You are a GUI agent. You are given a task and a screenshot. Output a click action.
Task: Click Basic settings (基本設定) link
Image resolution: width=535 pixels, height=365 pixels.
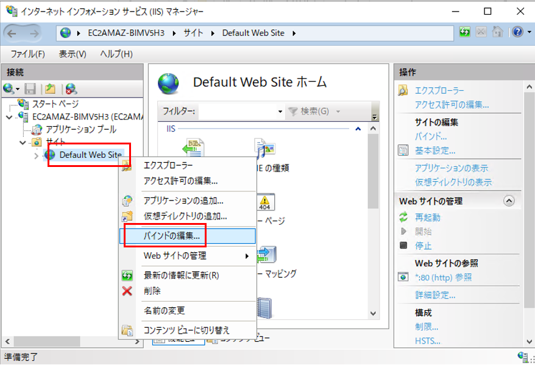tap(435, 151)
